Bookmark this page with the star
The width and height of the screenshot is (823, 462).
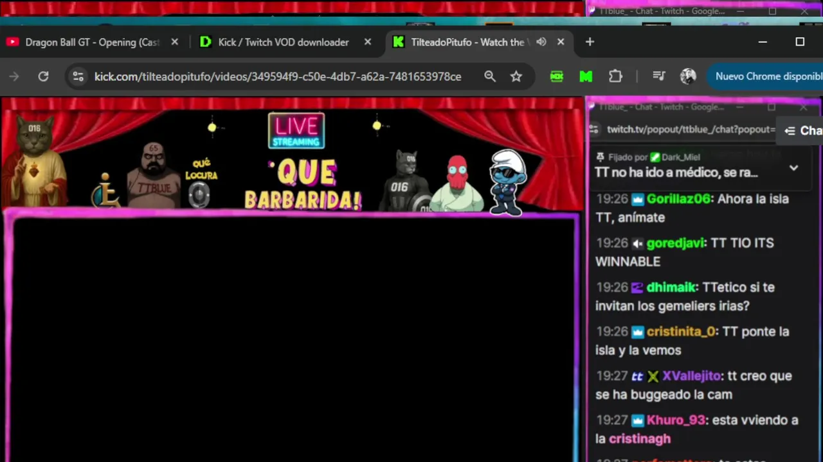[516, 76]
